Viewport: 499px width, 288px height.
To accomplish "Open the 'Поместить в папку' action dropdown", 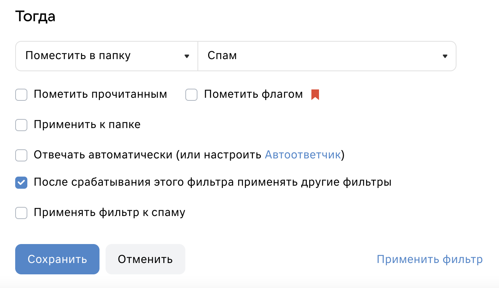I will click(x=107, y=56).
